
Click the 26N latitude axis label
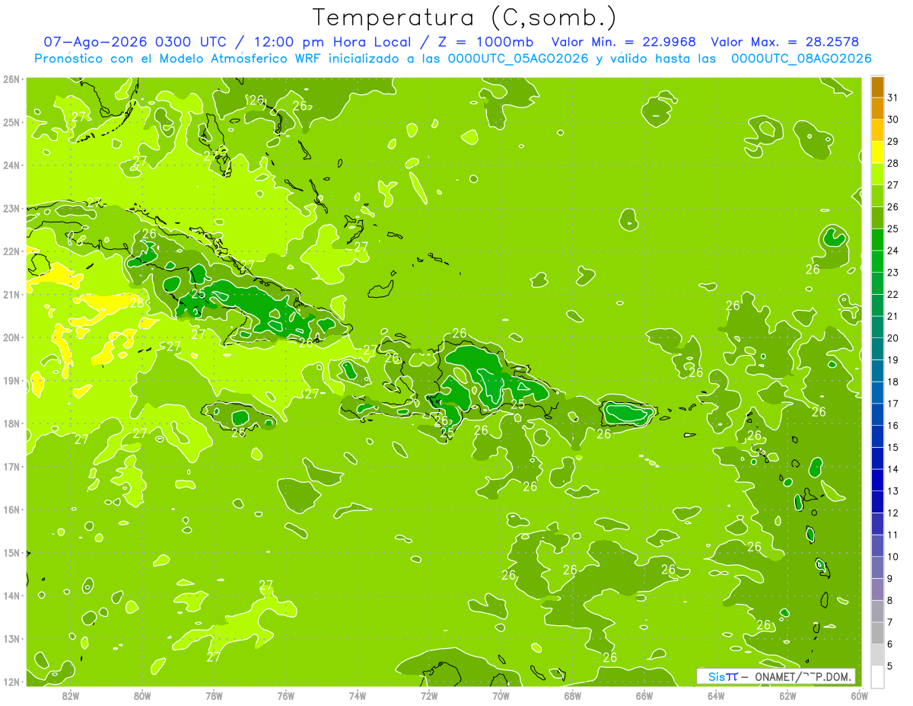[x=11, y=79]
